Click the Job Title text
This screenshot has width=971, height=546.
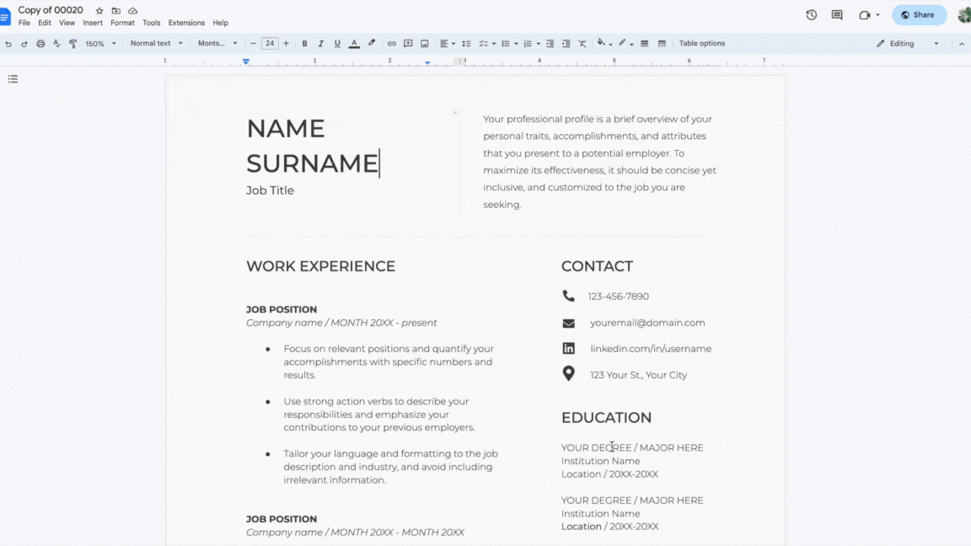point(270,190)
